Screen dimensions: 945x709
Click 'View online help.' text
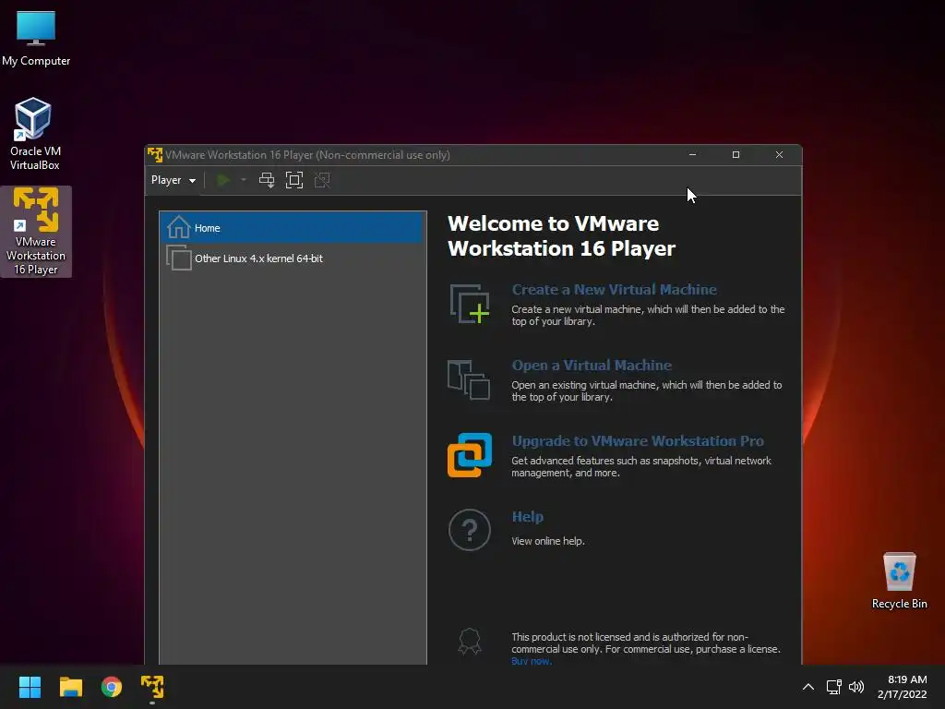(548, 541)
